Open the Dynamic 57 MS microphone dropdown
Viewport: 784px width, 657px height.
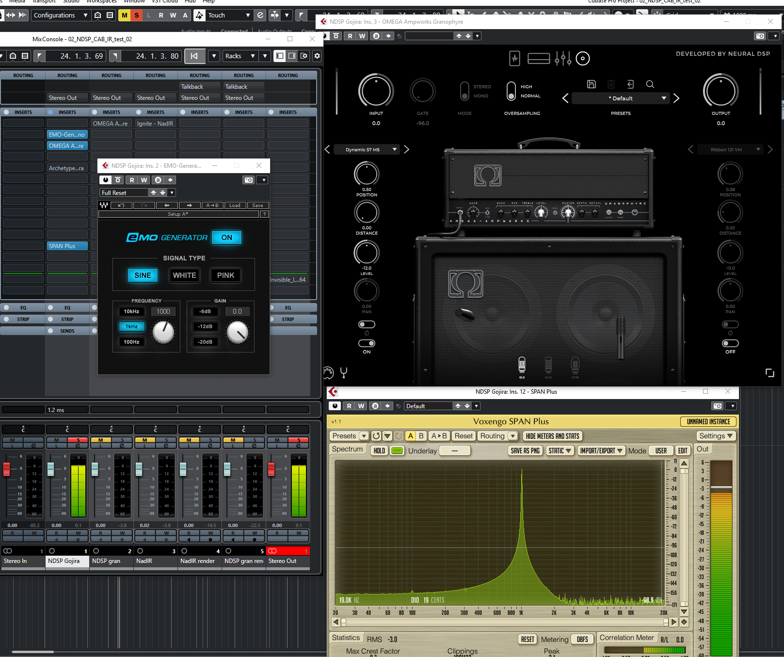pos(366,149)
